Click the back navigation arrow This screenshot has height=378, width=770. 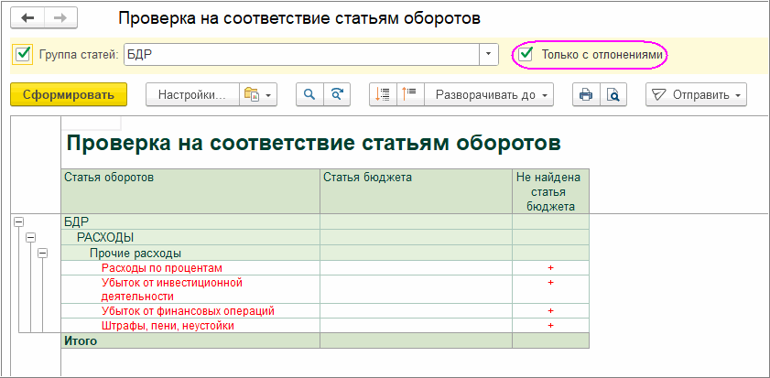[x=30, y=18]
